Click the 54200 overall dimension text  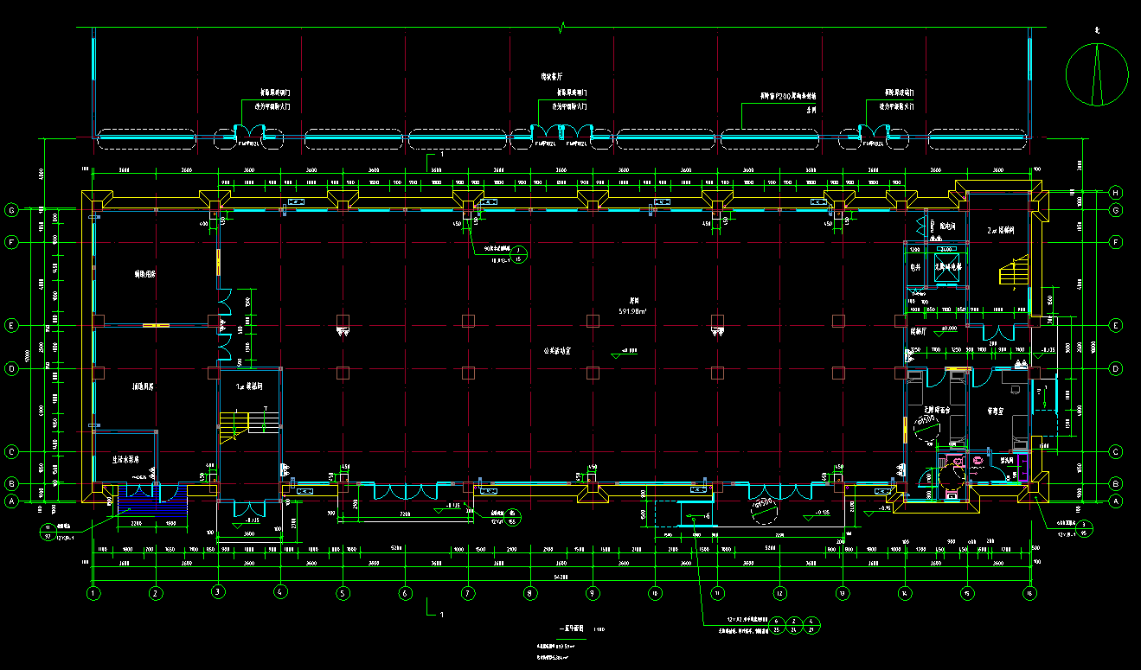pyautogui.click(x=562, y=575)
